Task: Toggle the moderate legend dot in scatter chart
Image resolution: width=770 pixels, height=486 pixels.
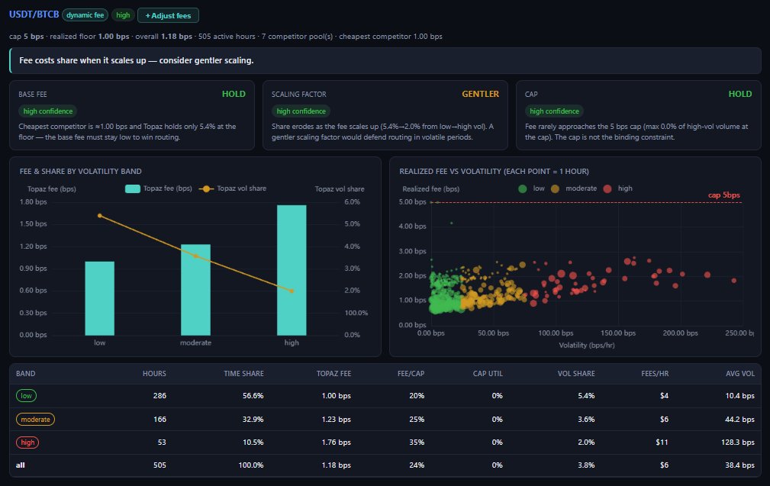Action: (x=555, y=188)
